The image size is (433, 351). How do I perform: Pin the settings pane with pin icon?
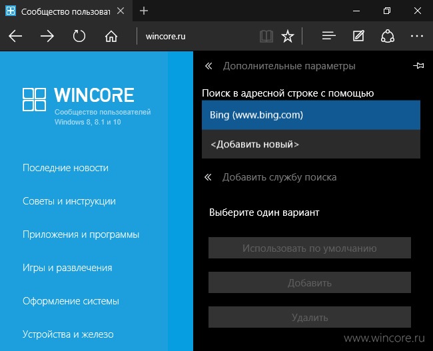tap(418, 66)
